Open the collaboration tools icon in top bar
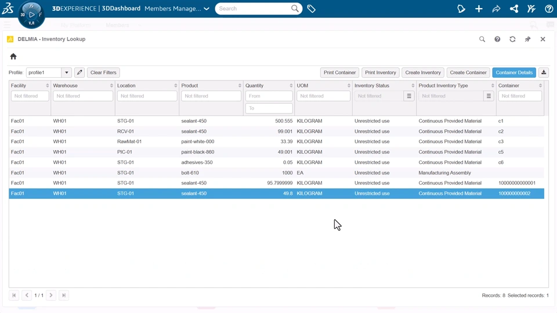The image size is (557, 313). [x=531, y=9]
